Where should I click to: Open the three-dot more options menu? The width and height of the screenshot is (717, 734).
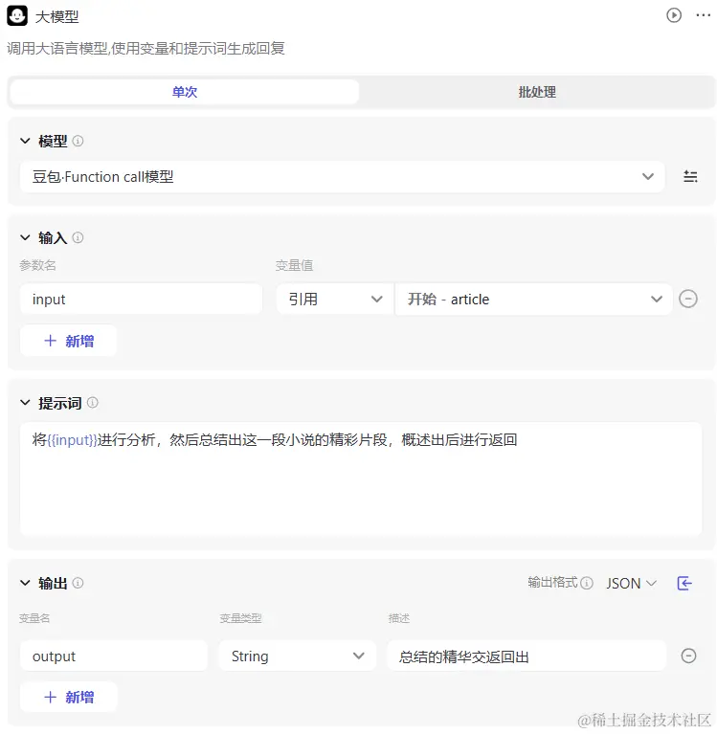[x=703, y=15]
